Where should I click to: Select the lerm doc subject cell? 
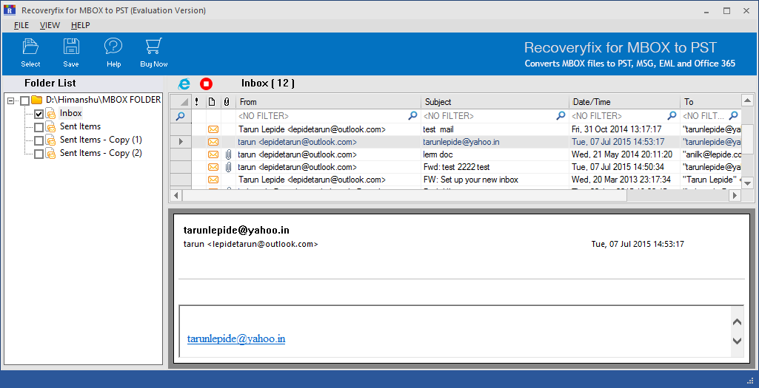(495, 154)
